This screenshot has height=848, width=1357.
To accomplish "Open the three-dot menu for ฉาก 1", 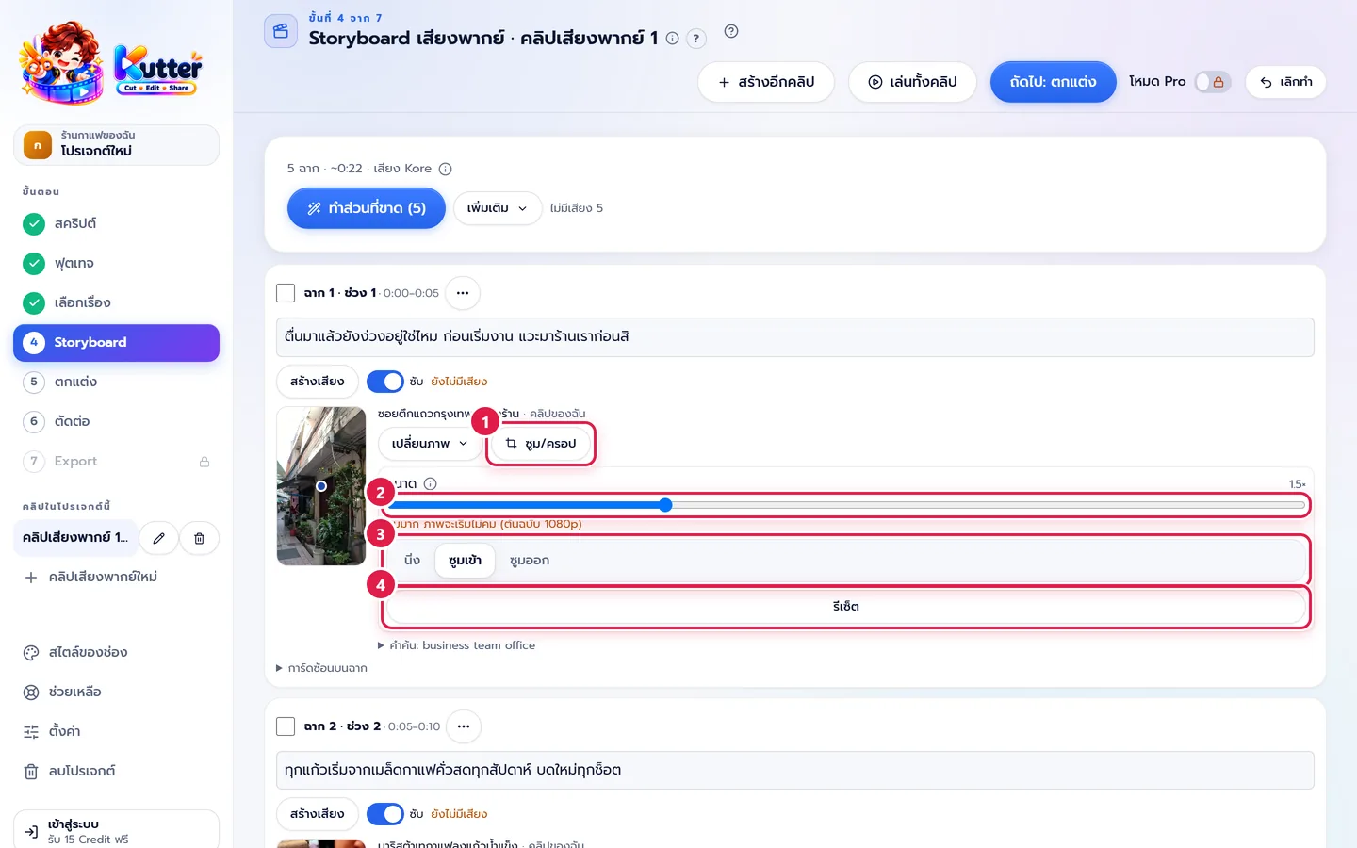I will 463,293.
